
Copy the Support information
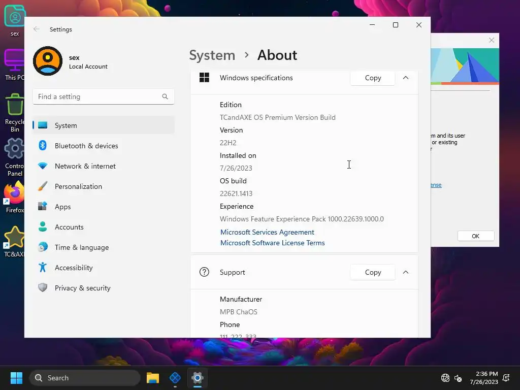click(x=373, y=272)
